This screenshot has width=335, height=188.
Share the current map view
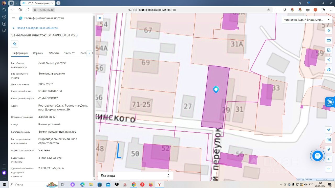[x=329, y=60]
